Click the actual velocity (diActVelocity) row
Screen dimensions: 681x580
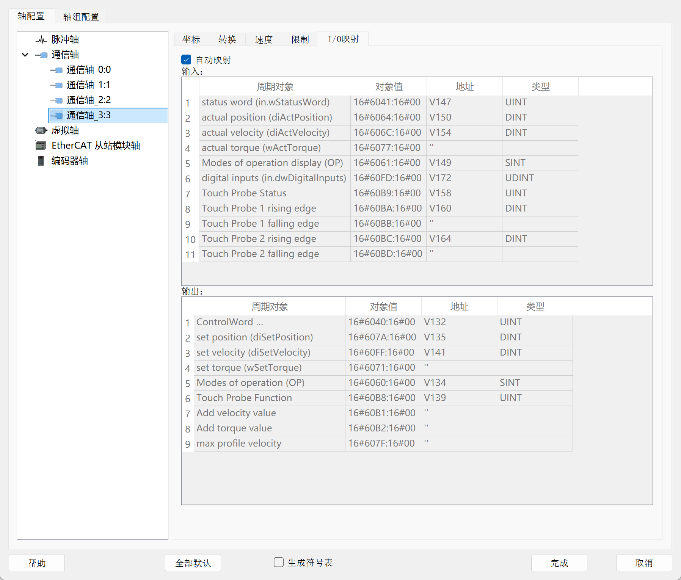pos(275,133)
